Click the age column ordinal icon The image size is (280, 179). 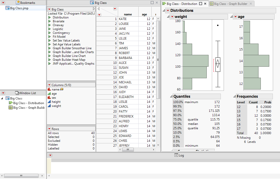(x=49, y=94)
